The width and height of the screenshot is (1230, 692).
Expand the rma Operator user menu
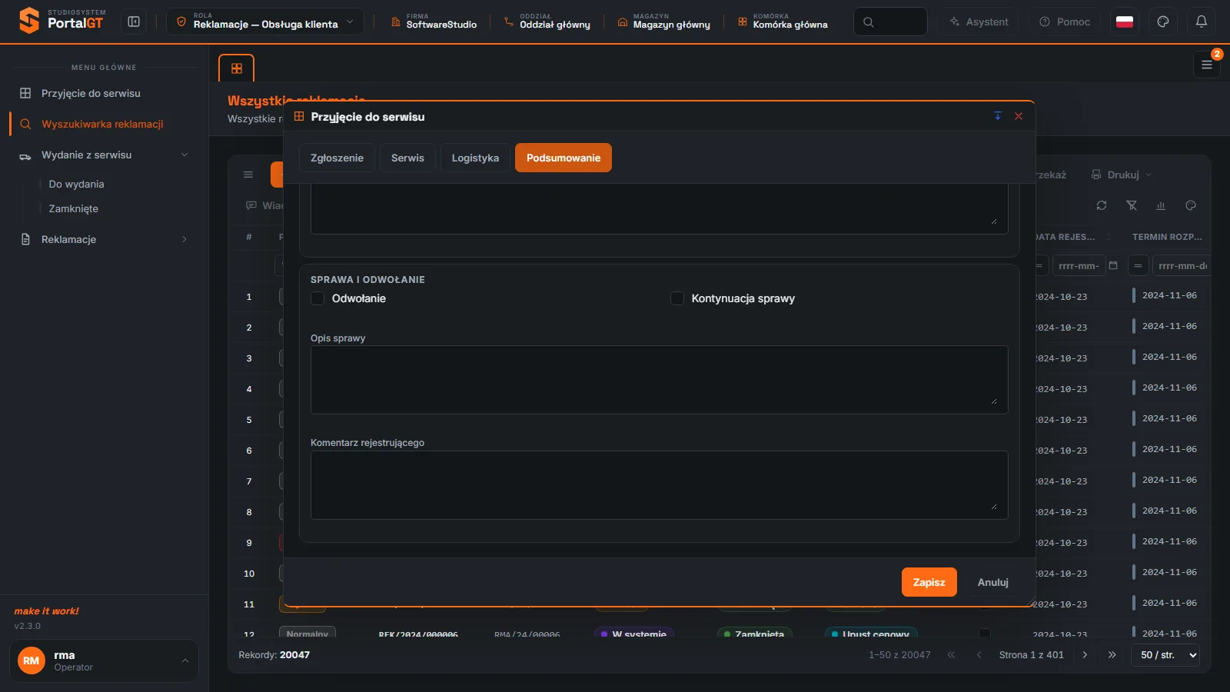104,660
